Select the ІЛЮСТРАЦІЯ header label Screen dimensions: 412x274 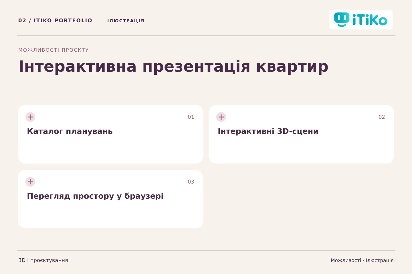[126, 21]
